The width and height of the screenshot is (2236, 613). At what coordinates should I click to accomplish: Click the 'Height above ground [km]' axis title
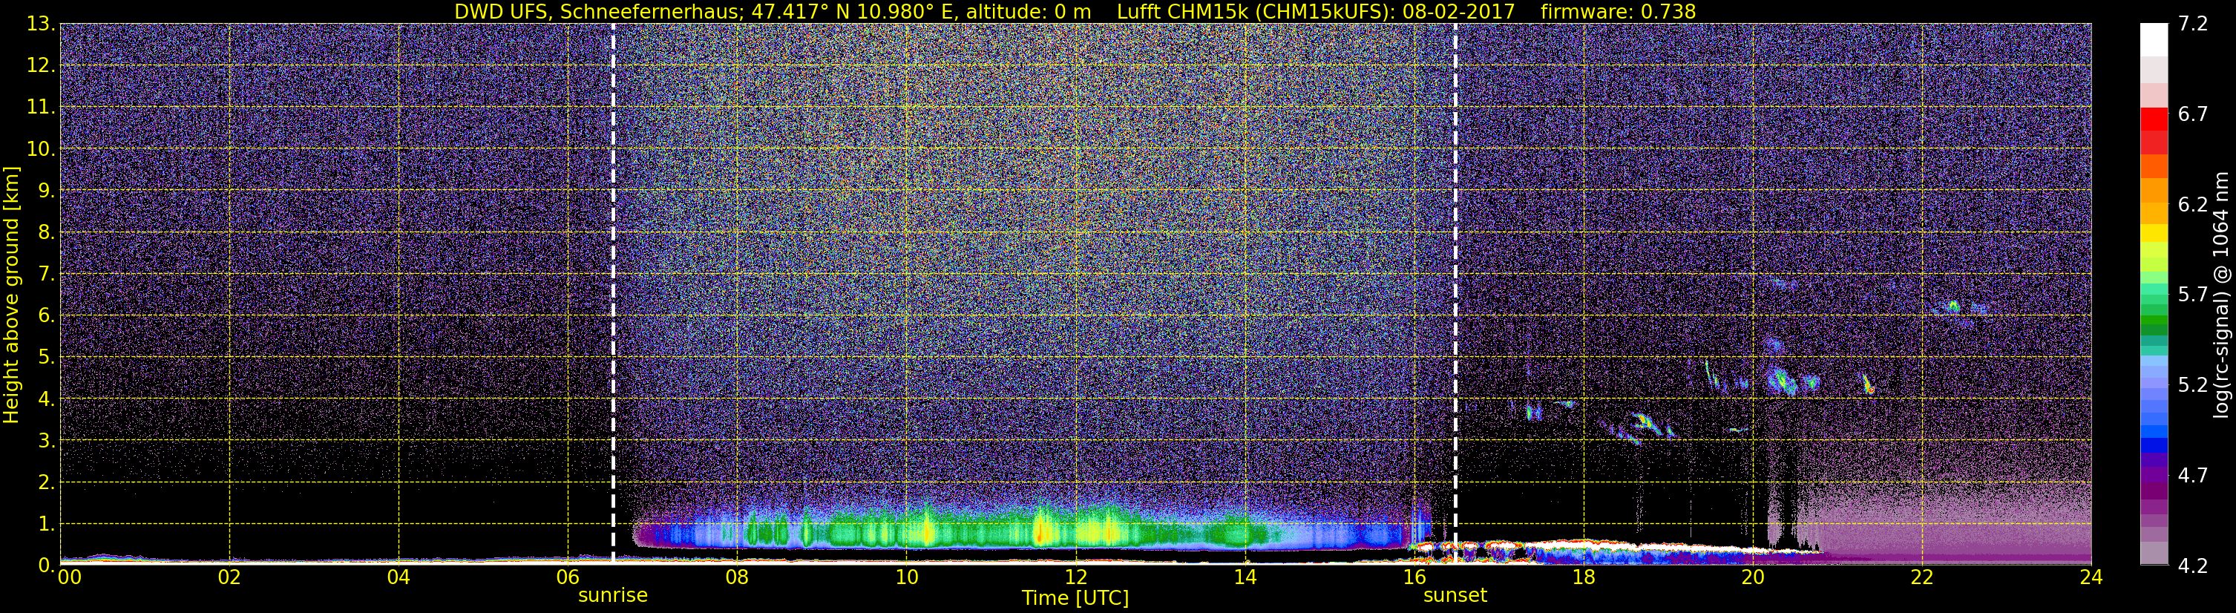coord(11,295)
